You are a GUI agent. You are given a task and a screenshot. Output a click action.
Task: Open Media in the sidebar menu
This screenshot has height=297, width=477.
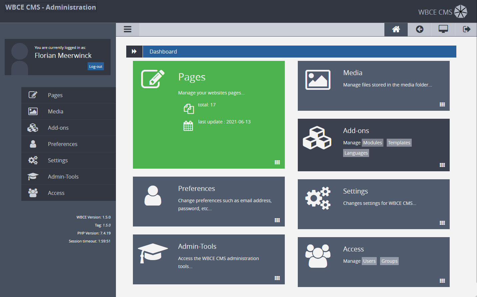click(69, 111)
